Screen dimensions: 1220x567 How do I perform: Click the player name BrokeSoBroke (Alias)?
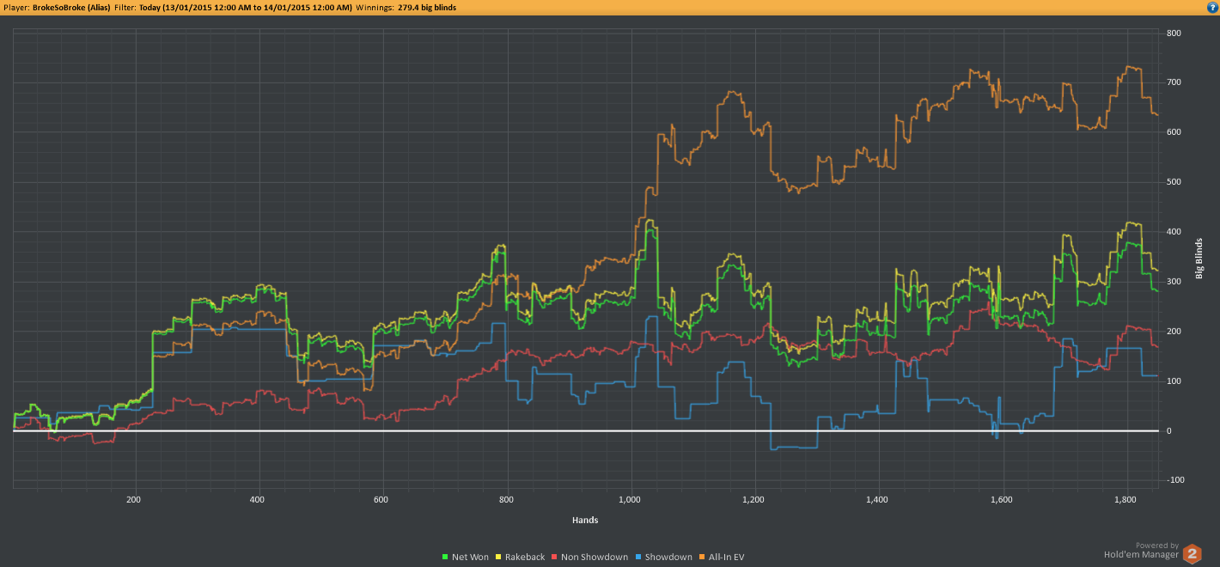pos(71,7)
